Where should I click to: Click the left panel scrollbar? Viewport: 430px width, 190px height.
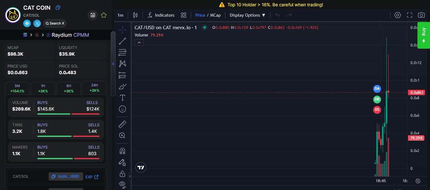[x=113, y=63]
